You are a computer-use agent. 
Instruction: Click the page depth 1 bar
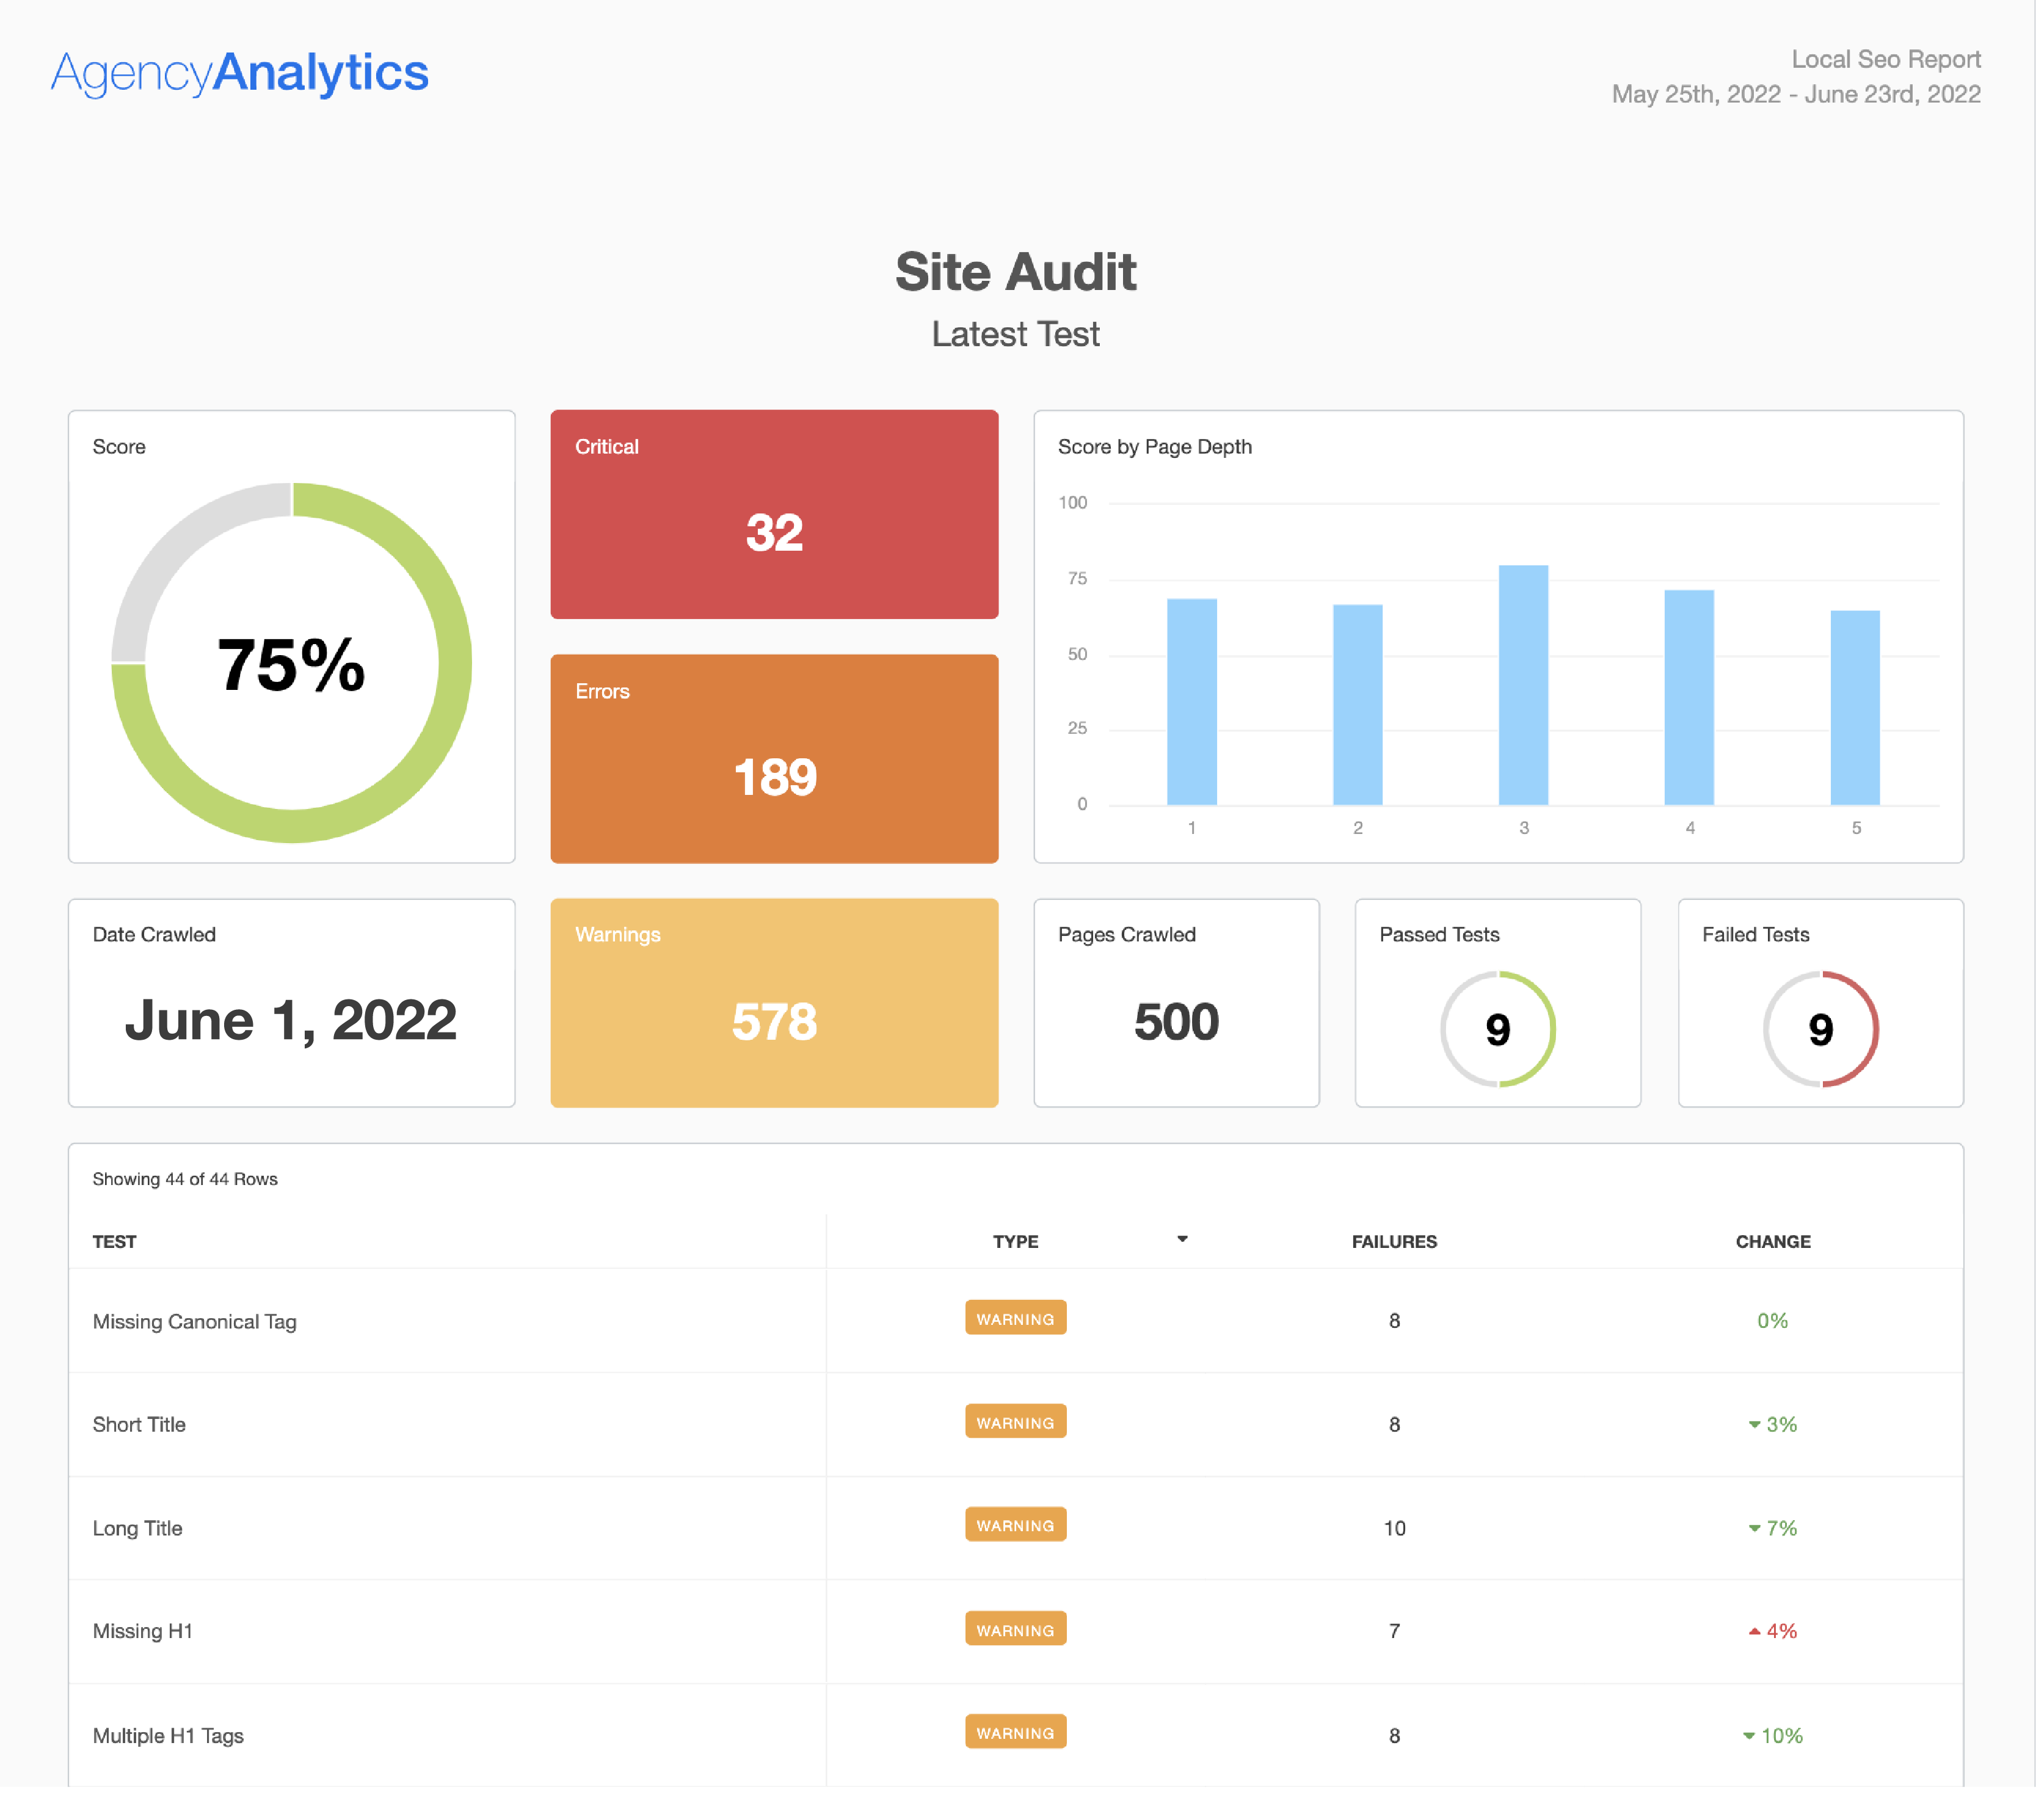(1191, 702)
